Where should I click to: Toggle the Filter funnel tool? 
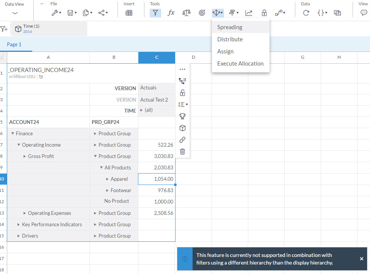coord(155,13)
